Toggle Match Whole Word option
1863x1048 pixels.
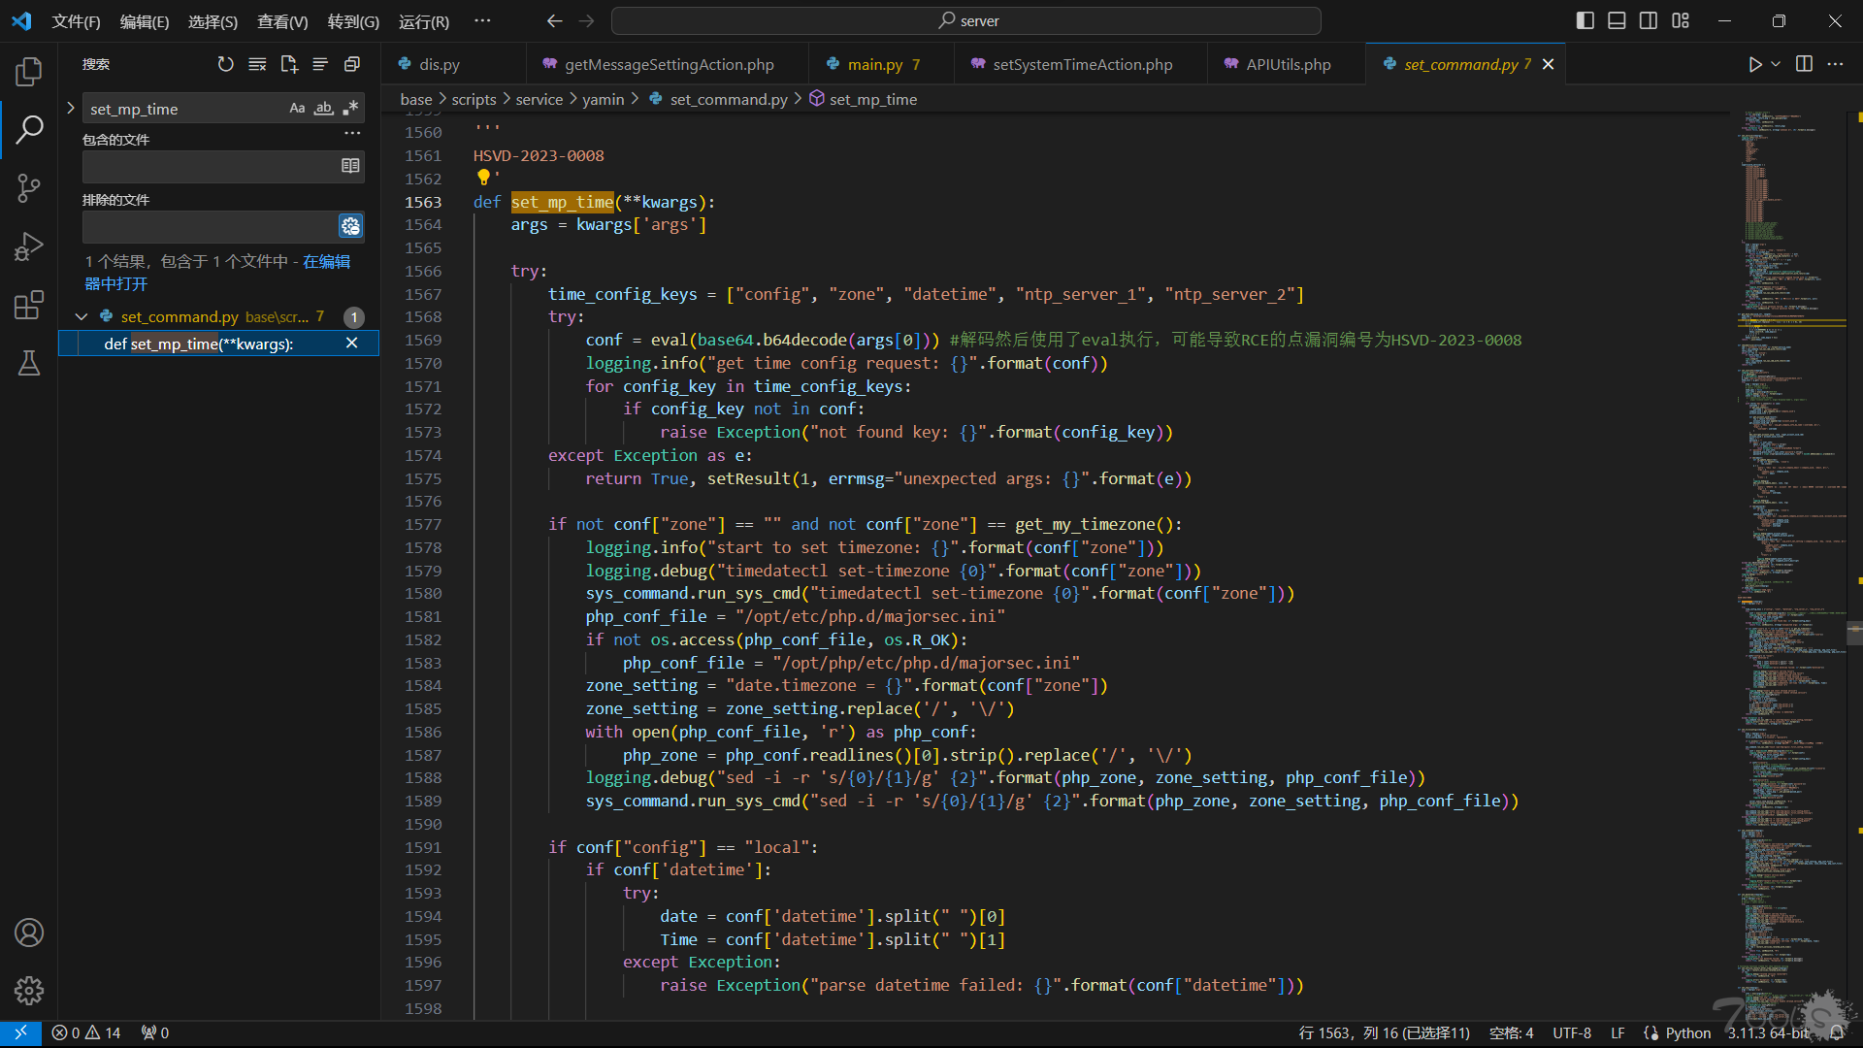[x=324, y=109]
